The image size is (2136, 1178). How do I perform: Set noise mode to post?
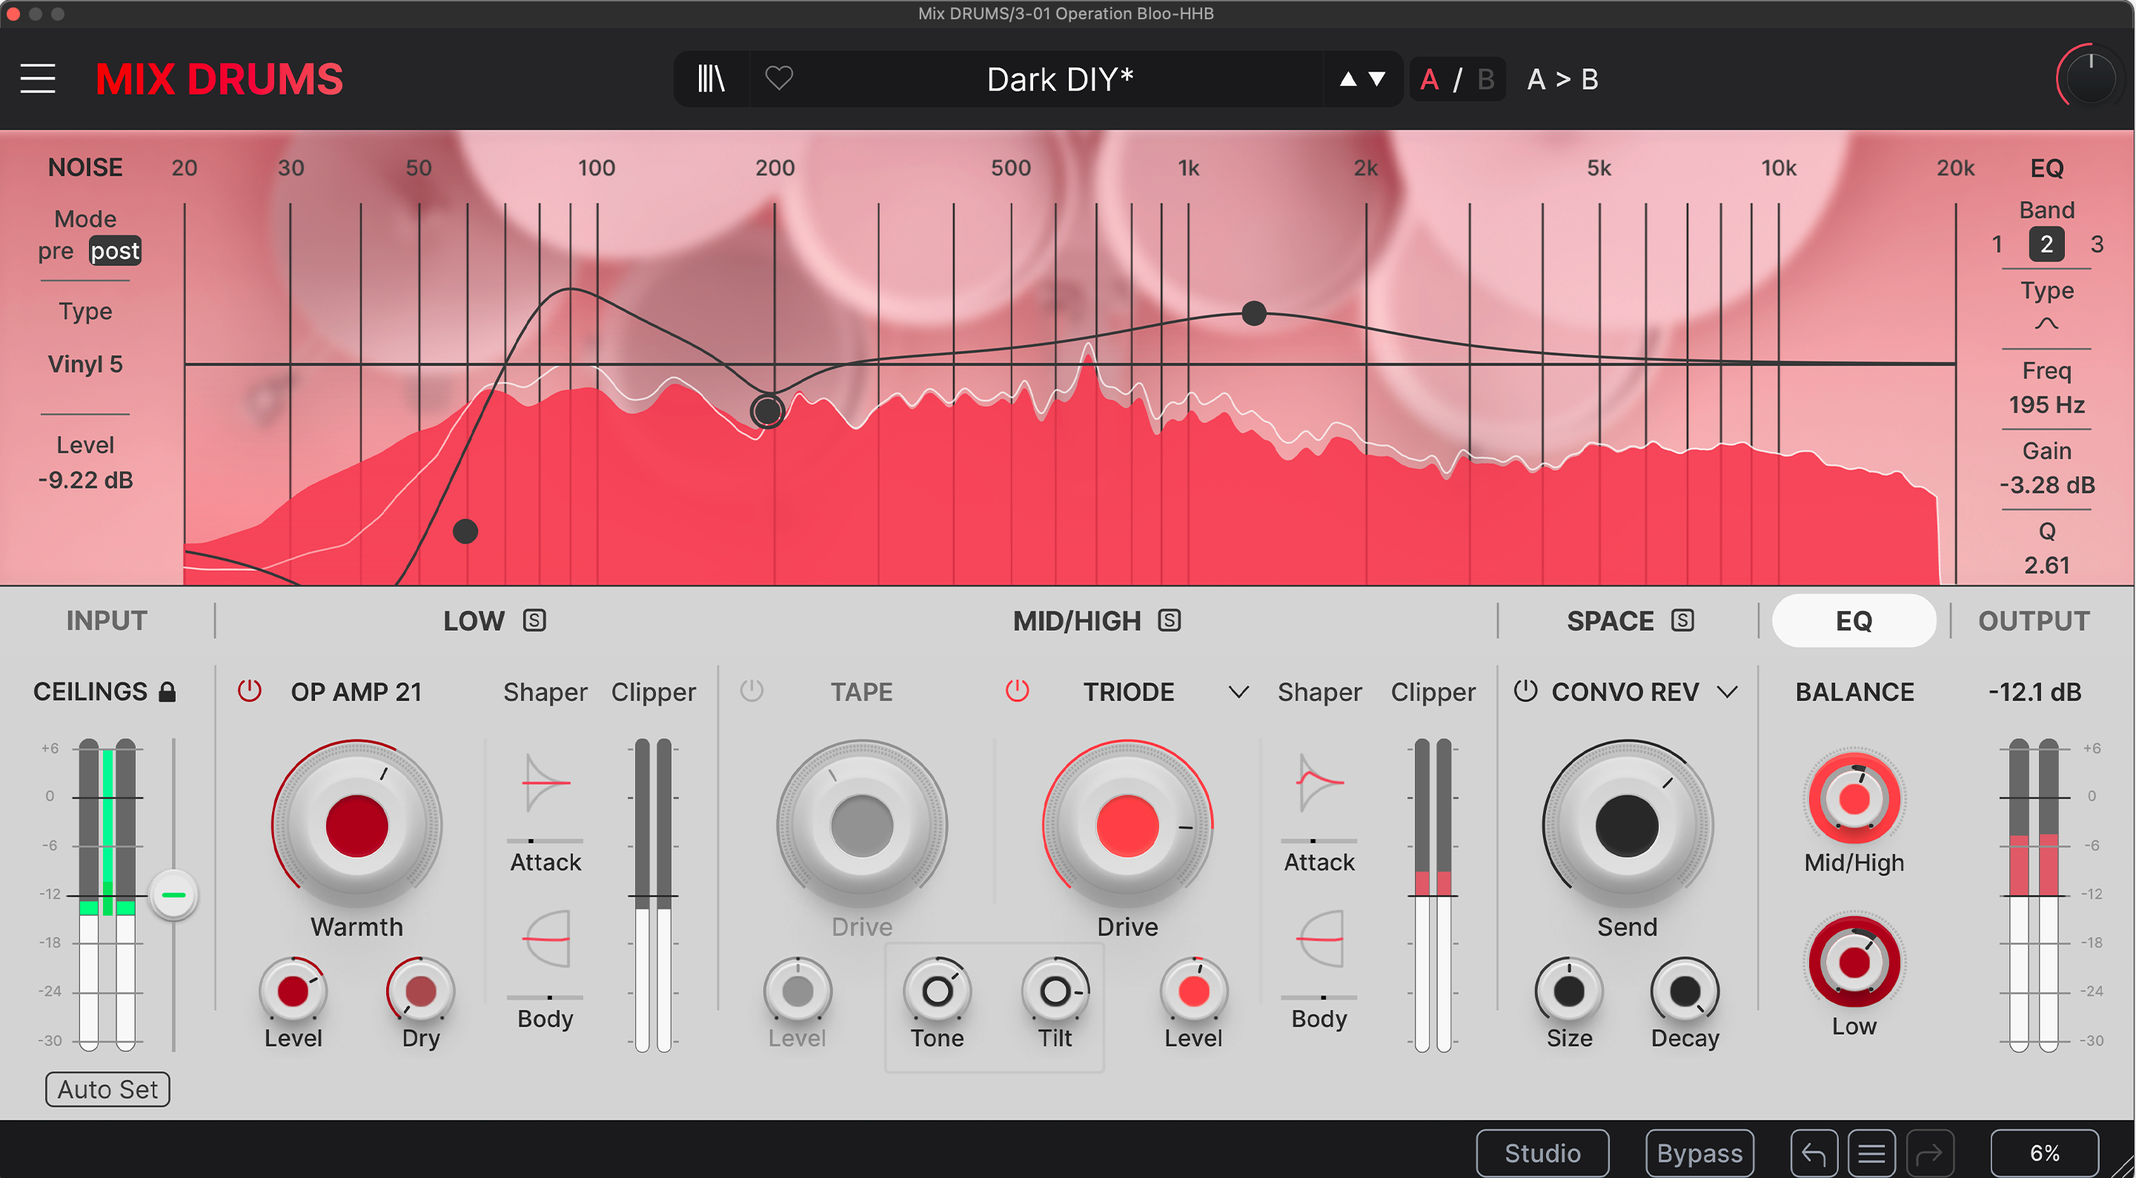click(x=114, y=251)
